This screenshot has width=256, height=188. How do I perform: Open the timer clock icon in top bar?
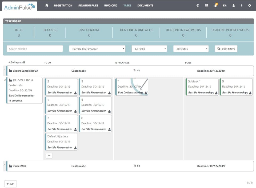pyautogui.click(x=198, y=5)
